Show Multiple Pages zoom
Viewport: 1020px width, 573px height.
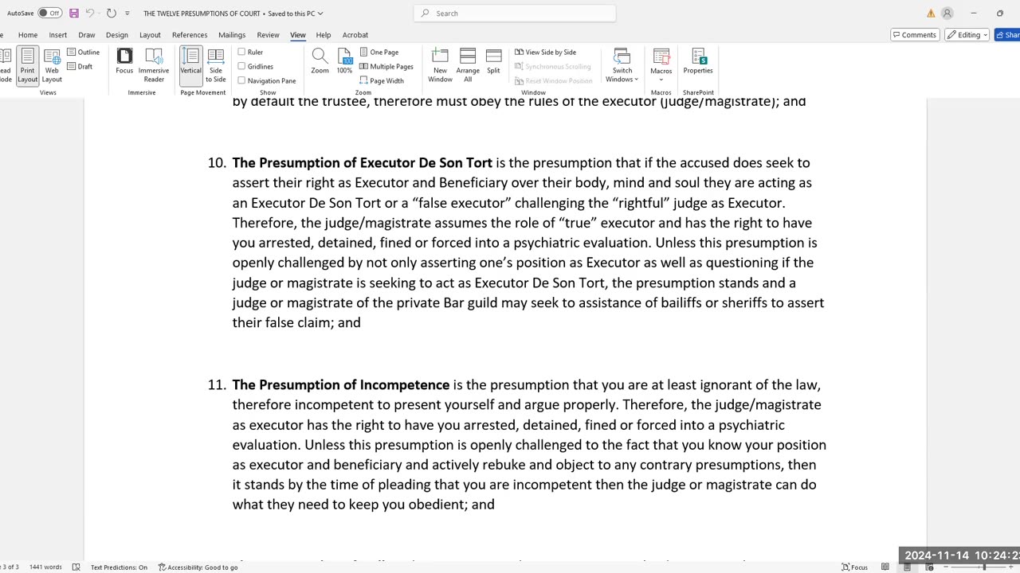pyautogui.click(x=386, y=66)
